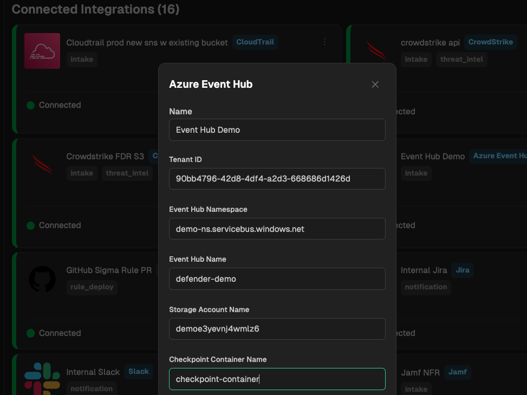Click the rule_deploy tag on GitHub card
The height and width of the screenshot is (395, 527).
point(92,287)
